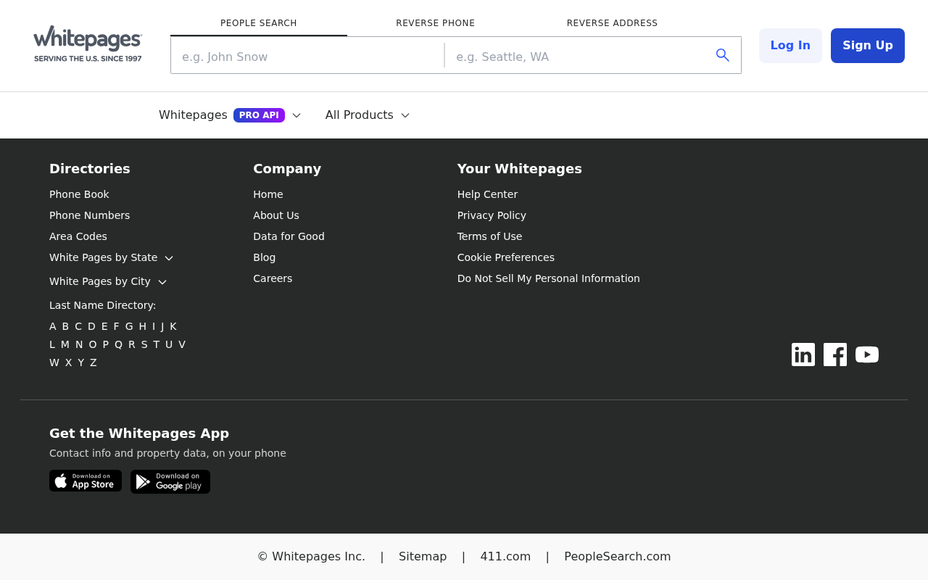Switch to the Reverse Phone tab

pyautogui.click(x=436, y=23)
